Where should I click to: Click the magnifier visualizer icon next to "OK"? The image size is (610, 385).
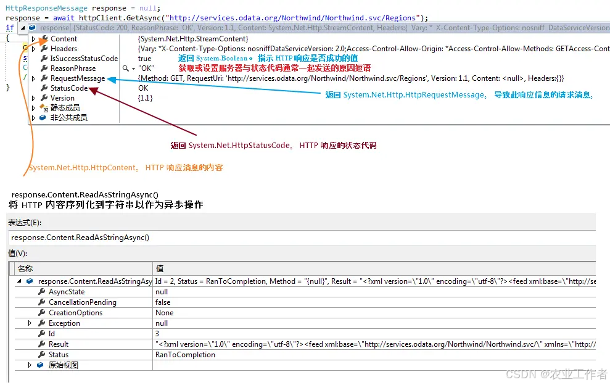click(126, 68)
